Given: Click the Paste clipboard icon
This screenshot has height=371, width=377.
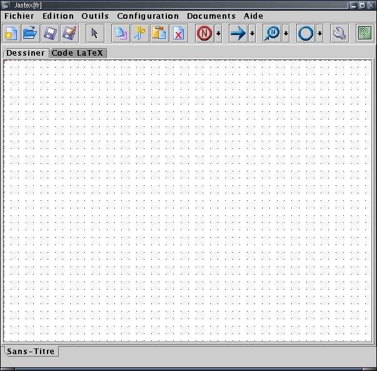Looking at the screenshot, I should point(159,34).
